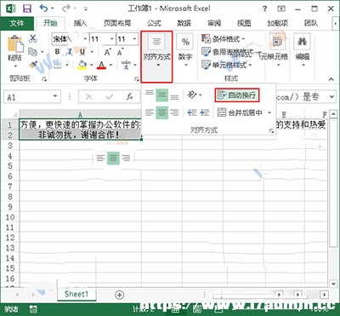Confirm the formula entry with the checkmark
340x316 pixels.
pyautogui.click(x=110, y=97)
